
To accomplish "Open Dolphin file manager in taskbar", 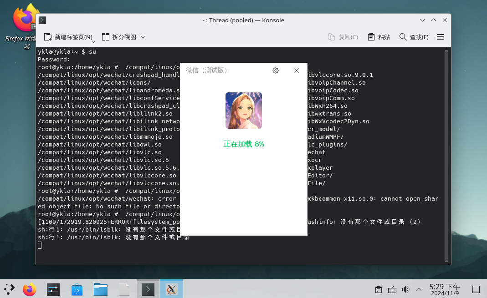I will 101,289.
